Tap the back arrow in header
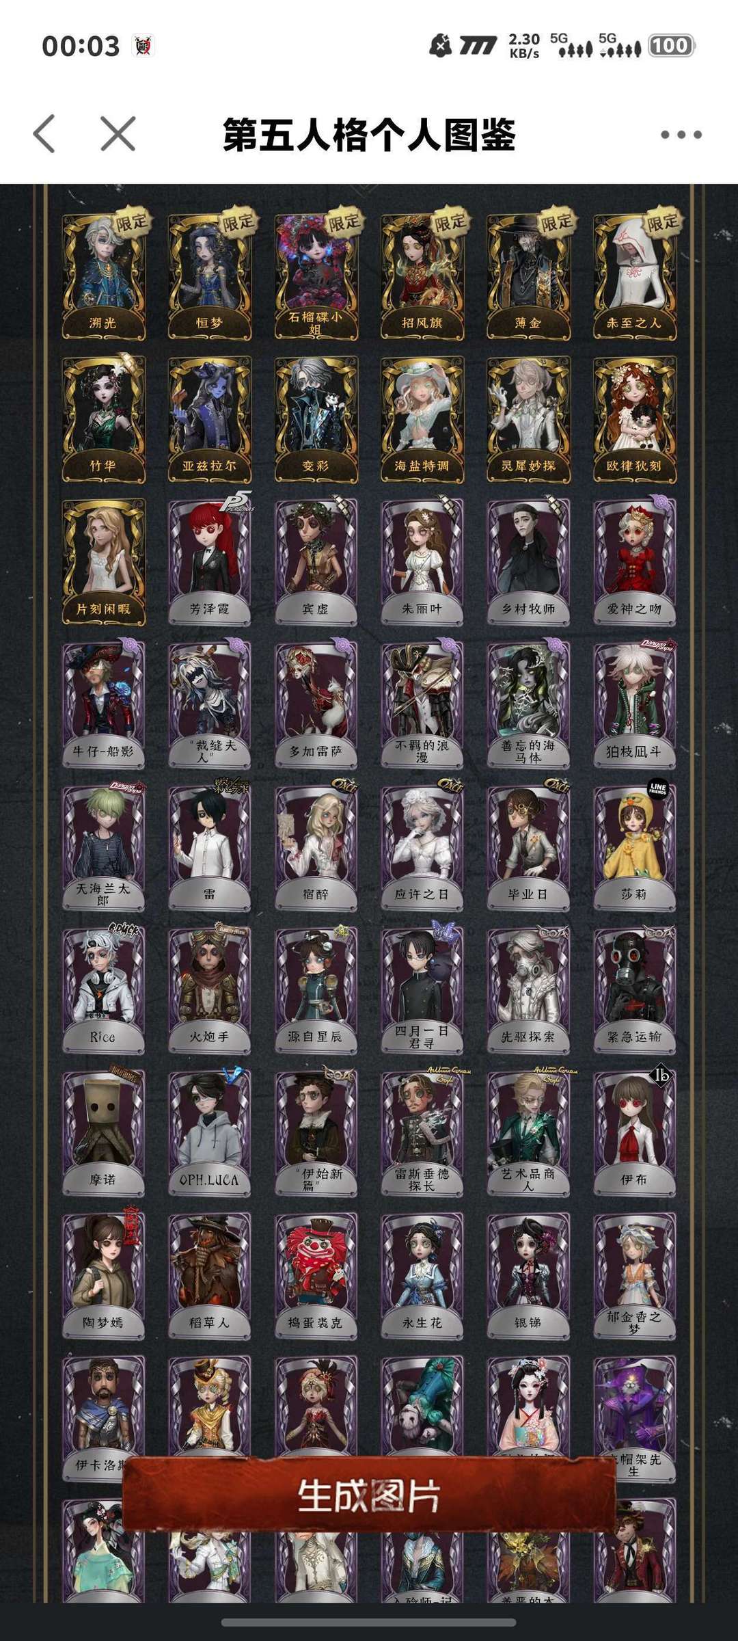738x1641 pixels. 44,133
